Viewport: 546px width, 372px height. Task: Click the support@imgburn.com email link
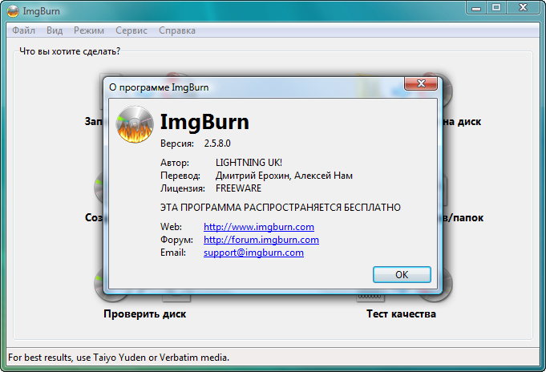click(x=253, y=253)
